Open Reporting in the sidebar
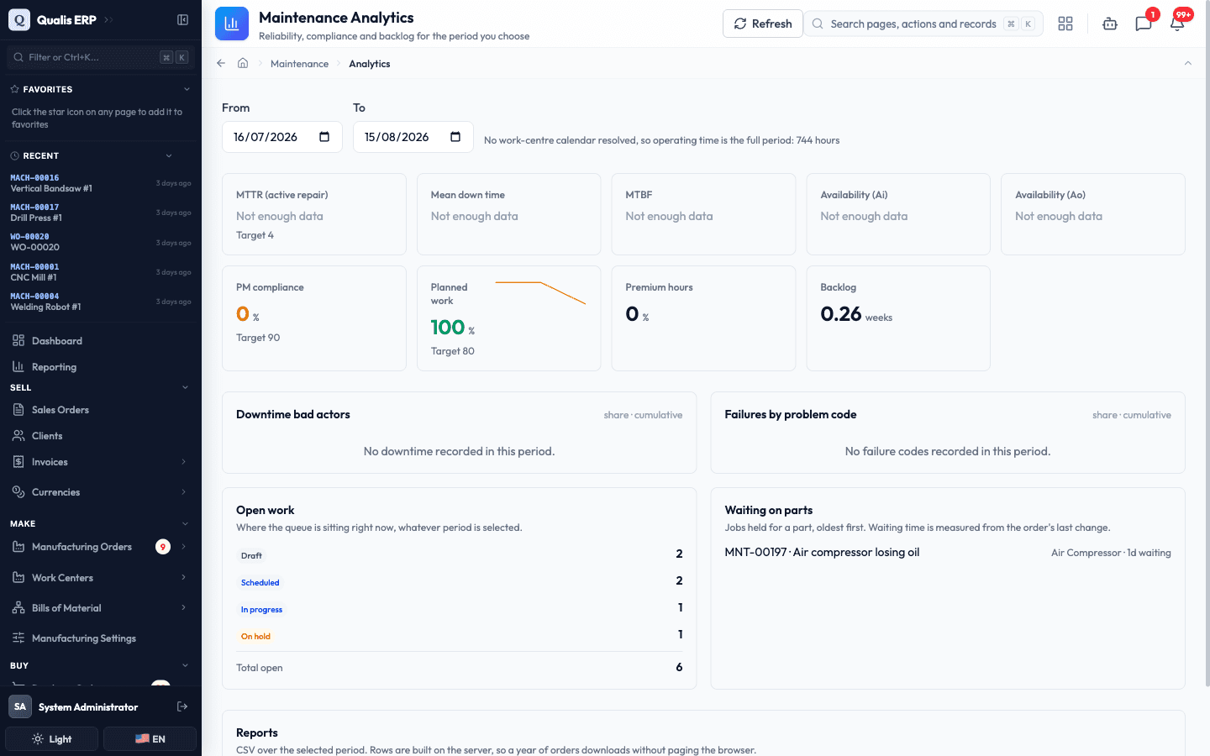 pyautogui.click(x=101, y=367)
